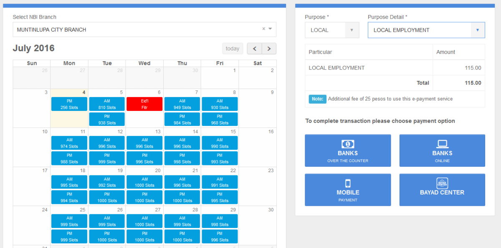Image resolution: width=501 pixels, height=248 pixels.
Task: Clear the selected NBI branch with x
Action: tap(263, 29)
